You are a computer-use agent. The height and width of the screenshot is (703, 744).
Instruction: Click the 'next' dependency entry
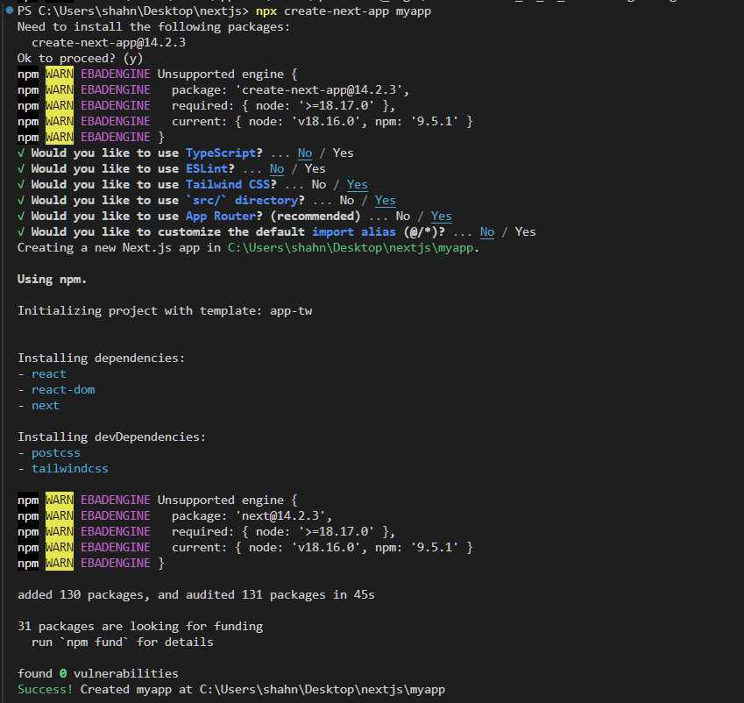pos(46,406)
